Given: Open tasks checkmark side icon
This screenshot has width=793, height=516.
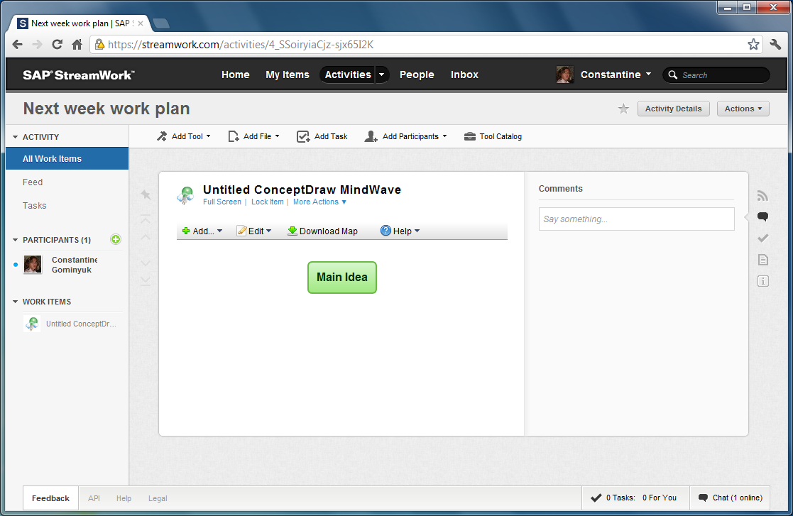Looking at the screenshot, I should coord(762,238).
